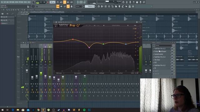Viewport: 200px width, 112px height.
Task: Go to previous preset in Pro-Q 2
Action: tap(104, 26)
